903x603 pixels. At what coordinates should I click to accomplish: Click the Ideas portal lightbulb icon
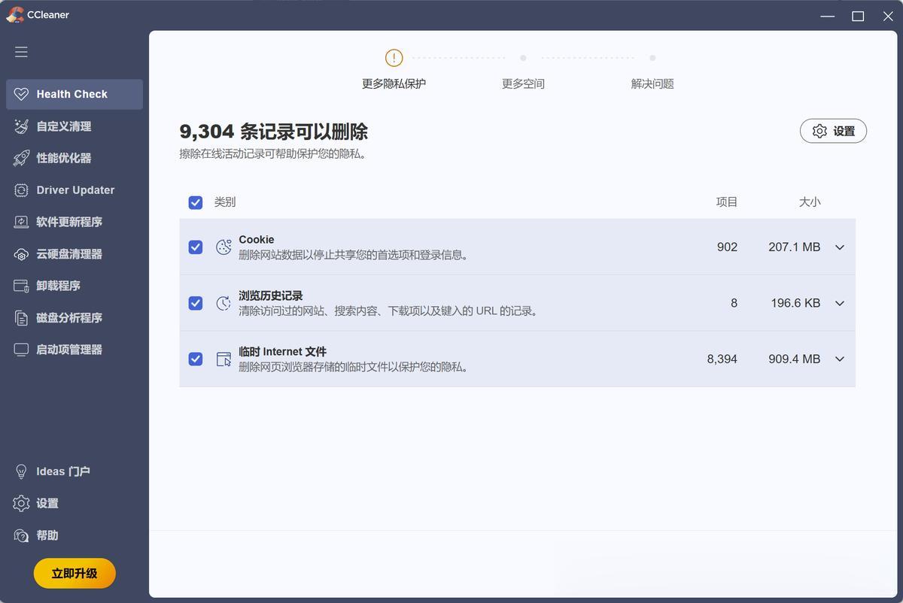(x=22, y=471)
